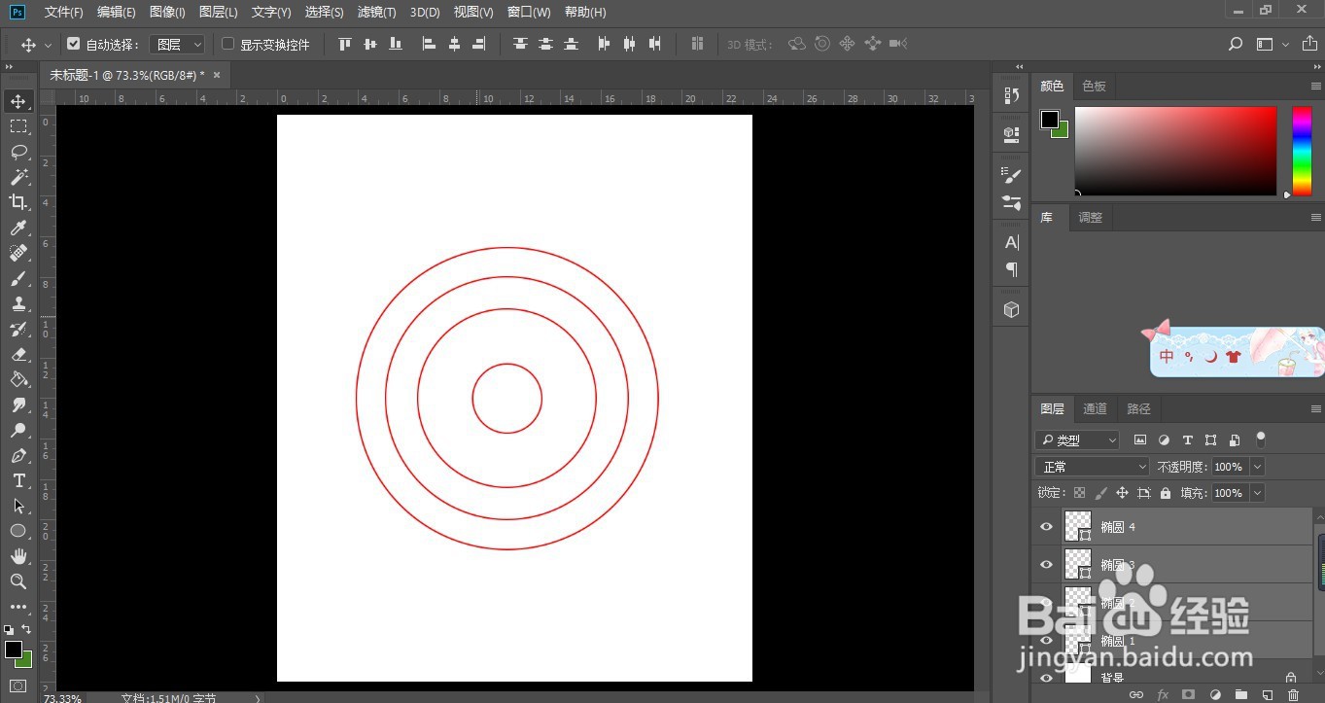Switch to the 色板 tab

pos(1094,86)
